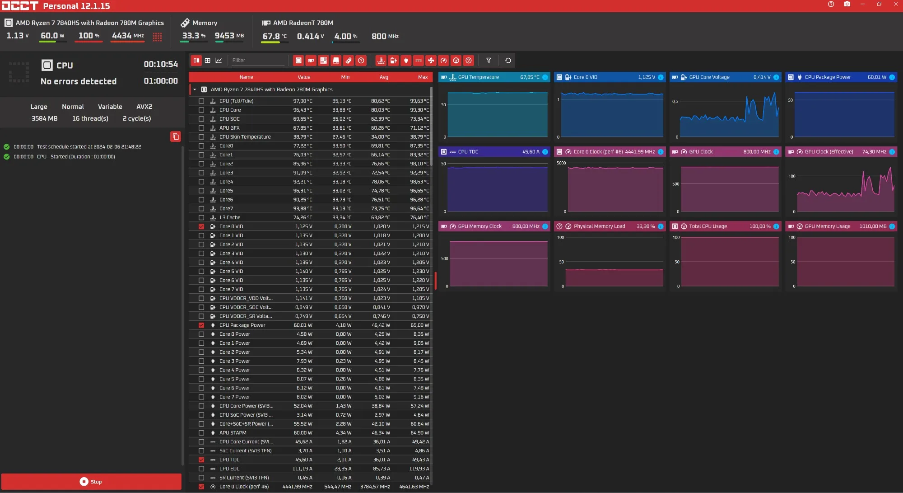Viewport: 903px width, 493px height.
Task: Toggle the GPU device filter icon
Action: click(311, 61)
